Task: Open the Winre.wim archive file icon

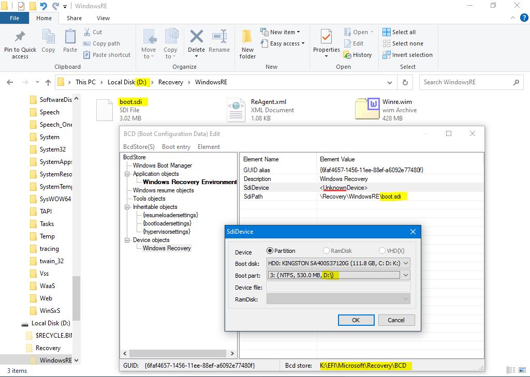Action: click(x=367, y=110)
